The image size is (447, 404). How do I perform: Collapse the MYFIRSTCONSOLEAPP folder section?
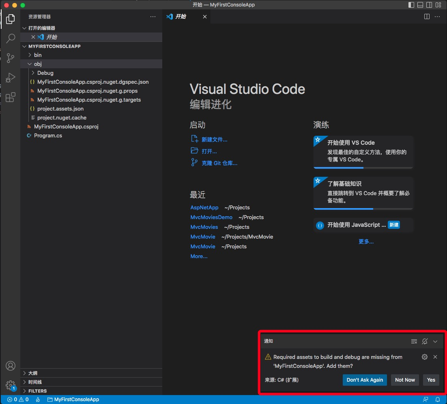pyautogui.click(x=91, y=46)
